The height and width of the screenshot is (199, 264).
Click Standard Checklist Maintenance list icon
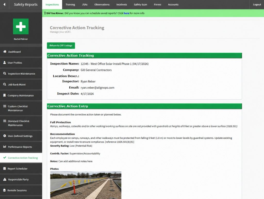point(5,121)
